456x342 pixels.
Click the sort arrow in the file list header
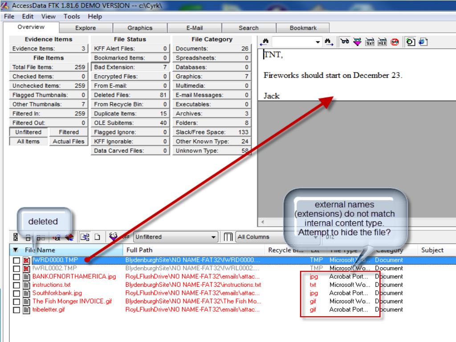point(16,250)
